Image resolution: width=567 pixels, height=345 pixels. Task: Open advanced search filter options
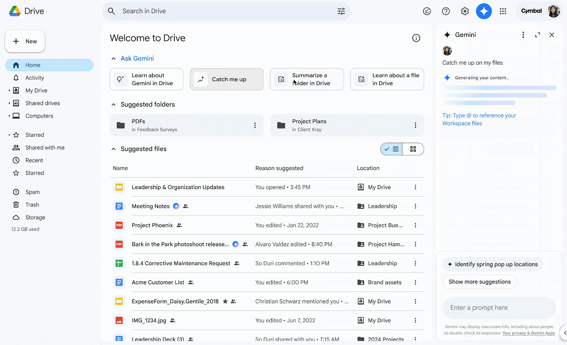point(341,11)
